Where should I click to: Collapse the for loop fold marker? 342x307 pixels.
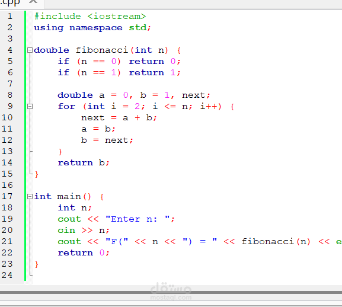coord(30,107)
